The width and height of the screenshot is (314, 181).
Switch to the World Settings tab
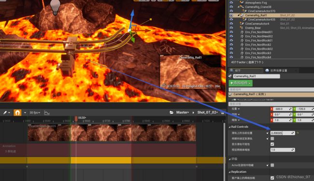279,70
